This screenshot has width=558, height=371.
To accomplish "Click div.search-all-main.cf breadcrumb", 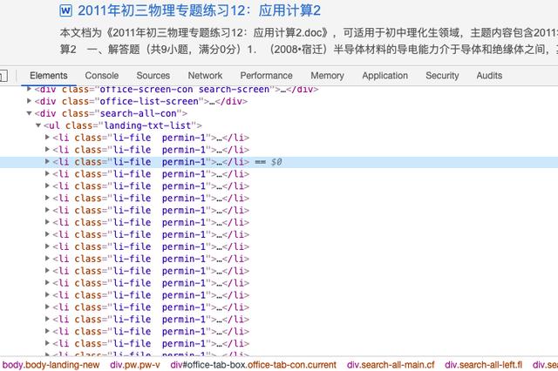I will click(x=391, y=365).
